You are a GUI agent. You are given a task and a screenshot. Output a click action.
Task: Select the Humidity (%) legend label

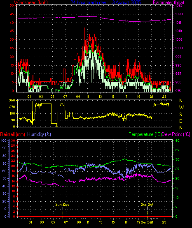point(39,134)
